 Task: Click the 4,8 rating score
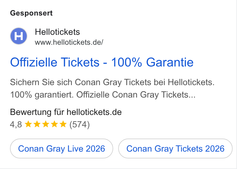(16, 125)
